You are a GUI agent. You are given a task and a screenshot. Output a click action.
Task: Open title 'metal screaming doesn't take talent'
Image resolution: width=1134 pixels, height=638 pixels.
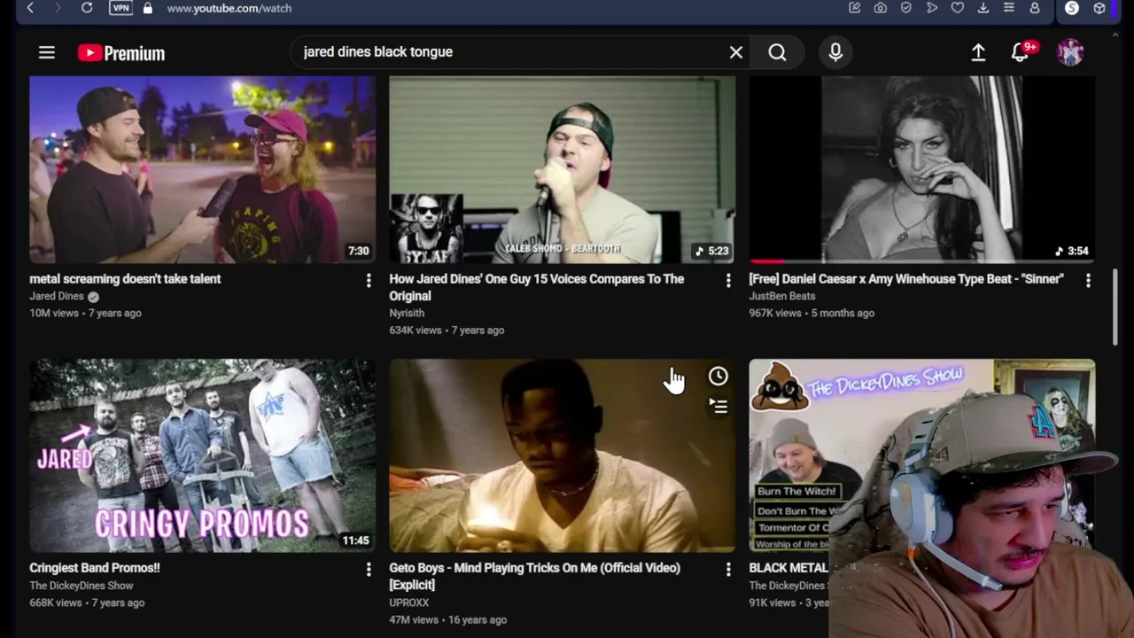[125, 278]
